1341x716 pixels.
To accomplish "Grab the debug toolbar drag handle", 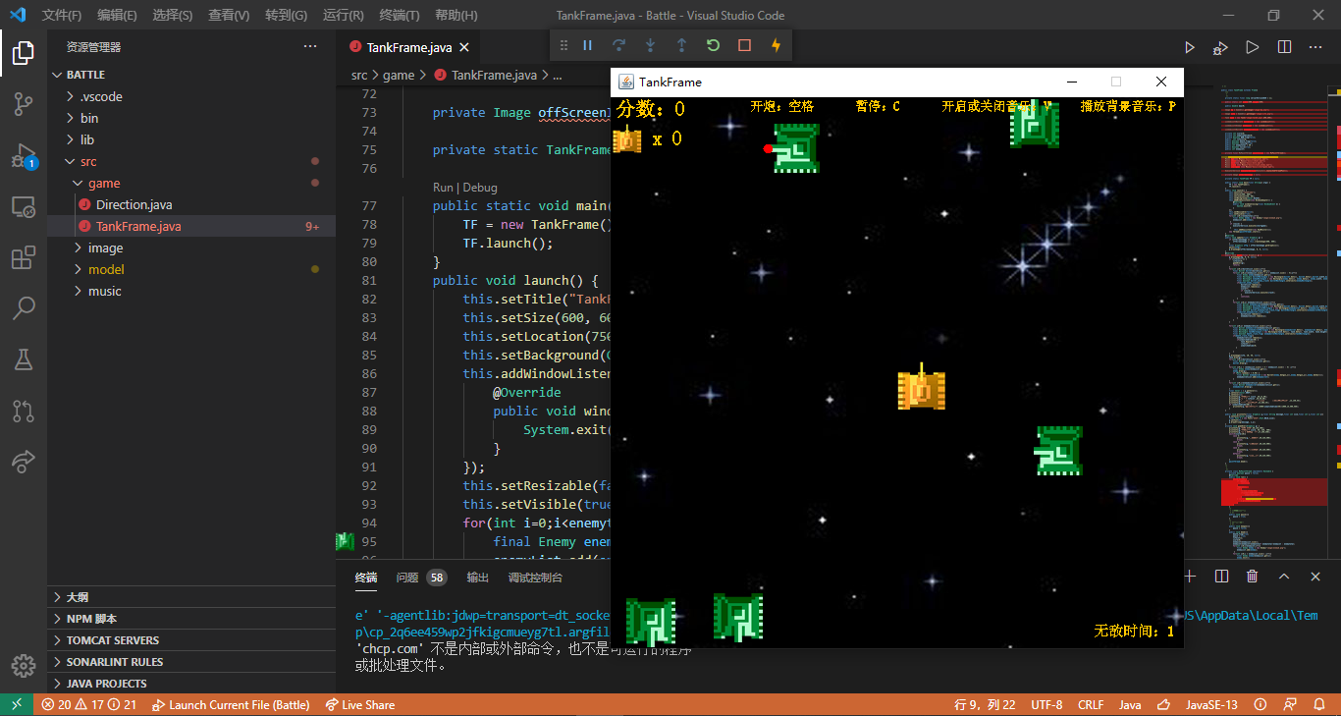I will [563, 45].
